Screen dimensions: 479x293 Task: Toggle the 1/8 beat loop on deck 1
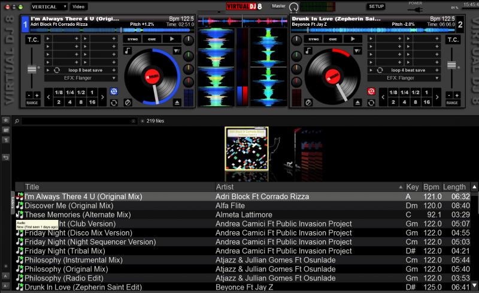(59, 92)
